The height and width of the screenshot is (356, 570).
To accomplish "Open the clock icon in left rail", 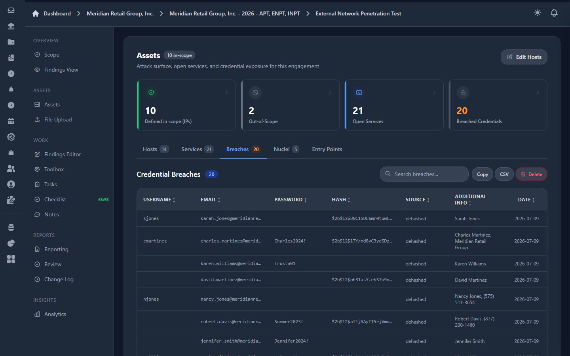I will point(11,105).
